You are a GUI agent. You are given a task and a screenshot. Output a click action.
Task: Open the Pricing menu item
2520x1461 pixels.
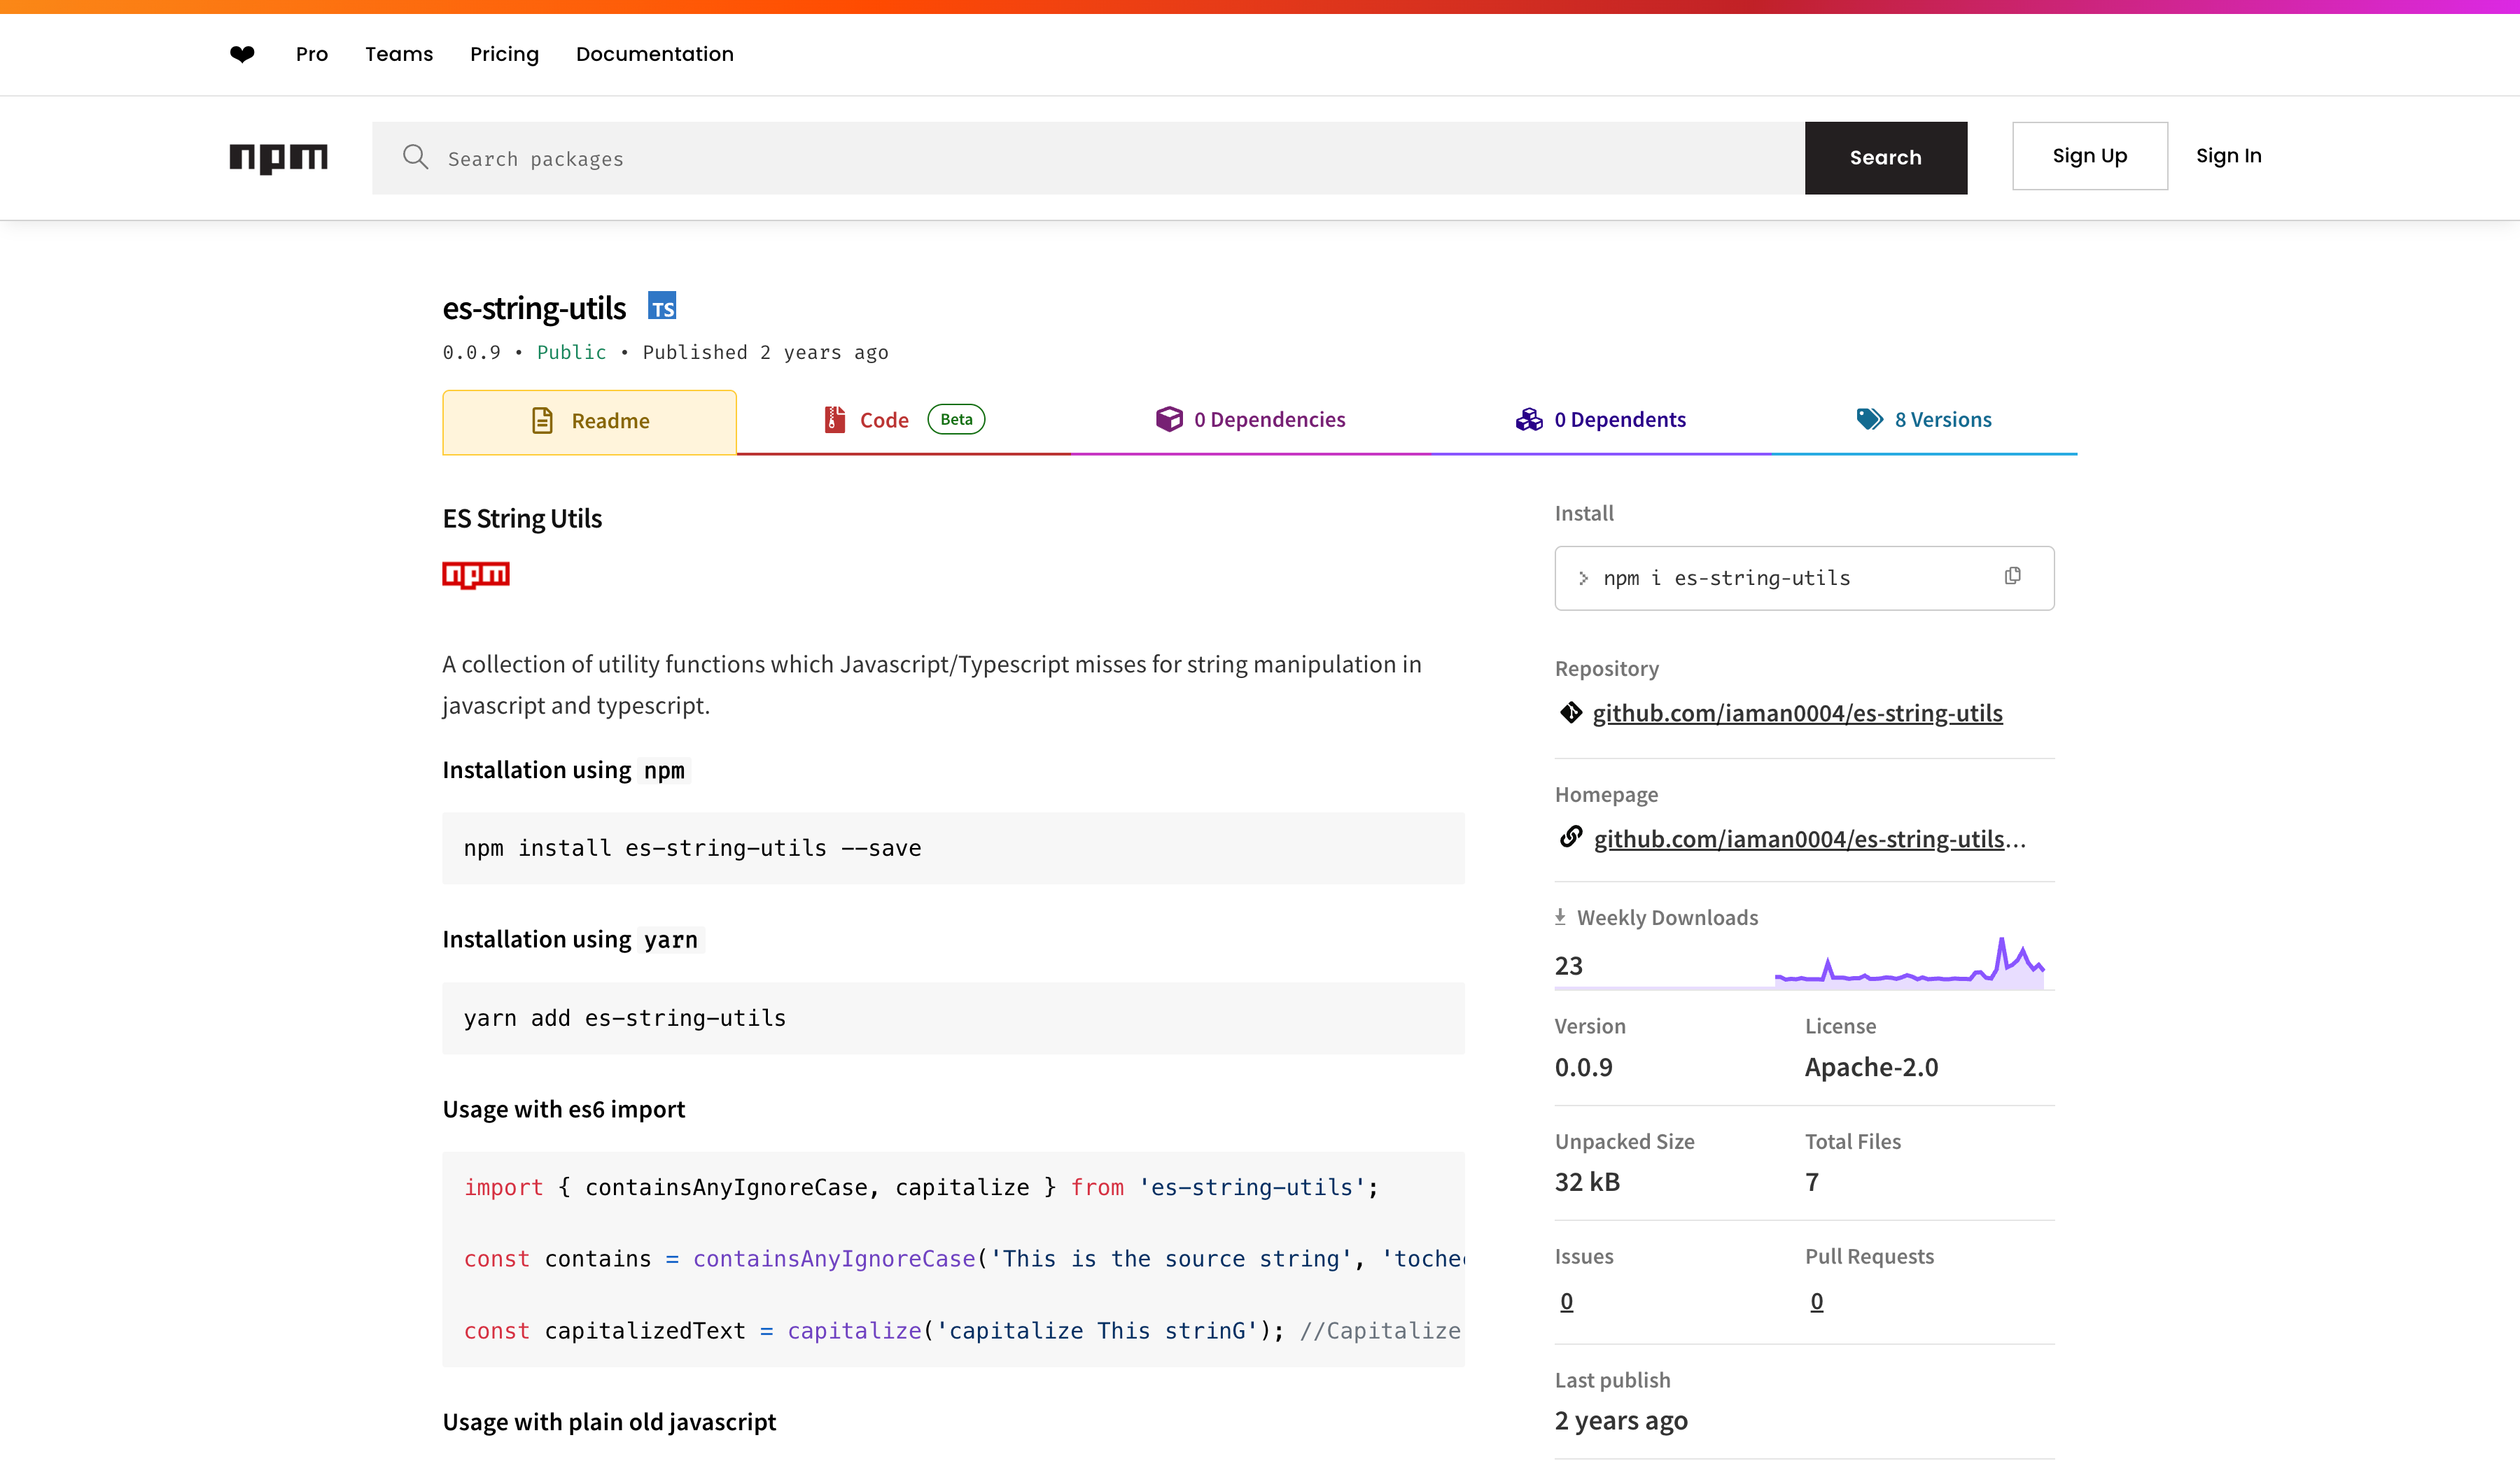[x=504, y=54]
